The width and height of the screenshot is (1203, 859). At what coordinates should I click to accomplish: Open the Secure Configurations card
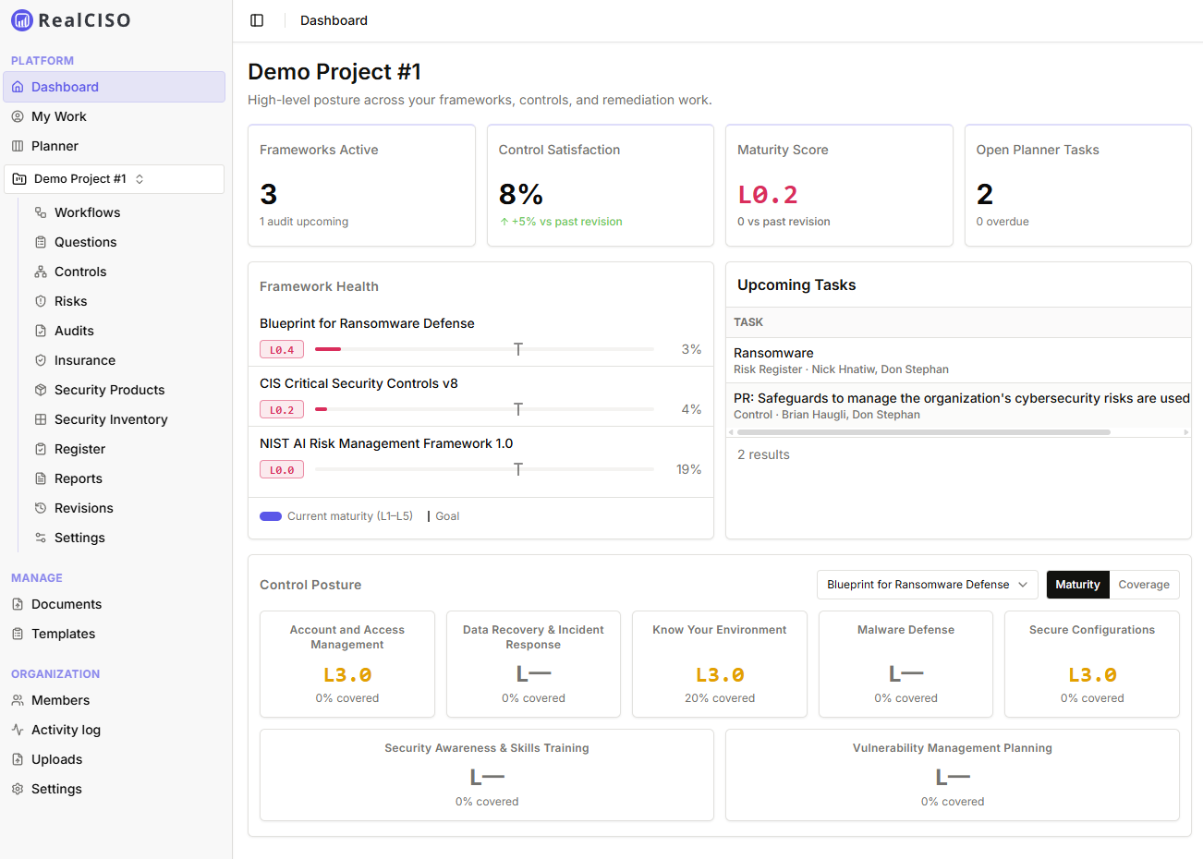1092,664
